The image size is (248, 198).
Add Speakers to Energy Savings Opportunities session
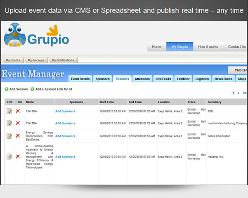[x=65, y=136]
